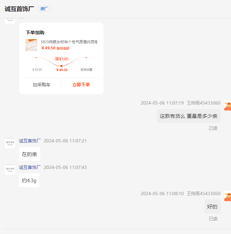Image resolution: width=231 pixels, height=234 pixels.
Task: Click username 王帅雨45433060 at 11:07:19
Action: click(203, 103)
